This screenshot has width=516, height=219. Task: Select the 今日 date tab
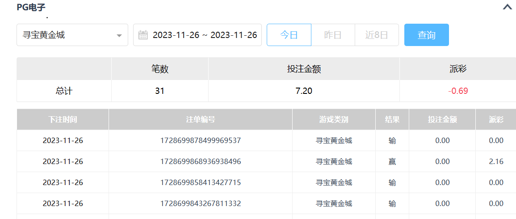289,35
